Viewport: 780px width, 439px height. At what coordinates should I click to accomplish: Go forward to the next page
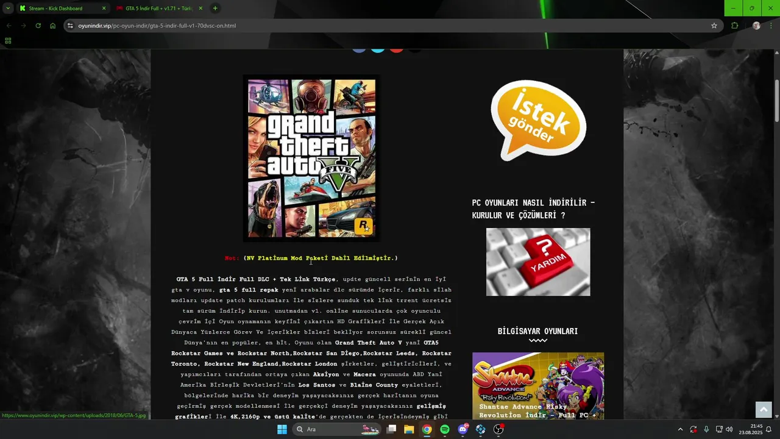pos(23,26)
